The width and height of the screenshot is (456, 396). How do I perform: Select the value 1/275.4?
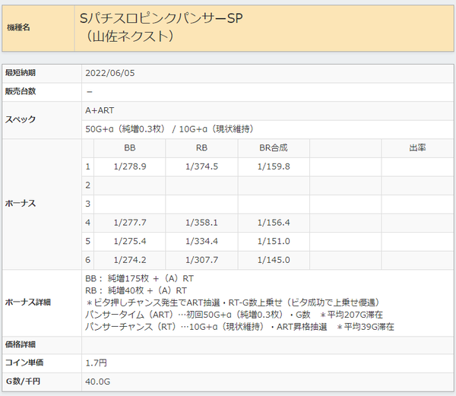coord(130,241)
